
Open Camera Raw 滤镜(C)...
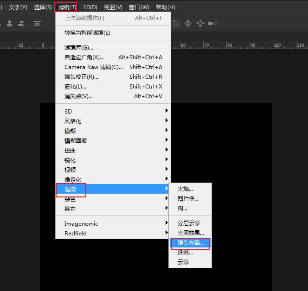tap(113, 67)
